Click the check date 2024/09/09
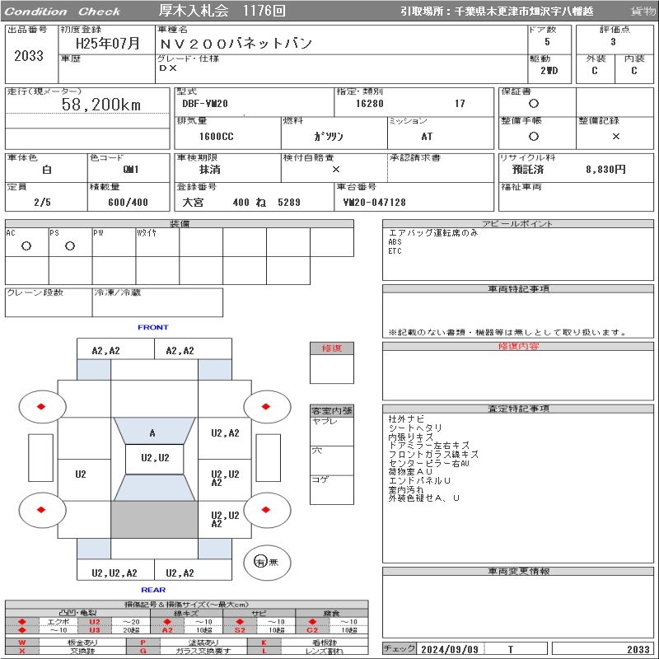The height and width of the screenshot is (659, 659). click(x=450, y=649)
